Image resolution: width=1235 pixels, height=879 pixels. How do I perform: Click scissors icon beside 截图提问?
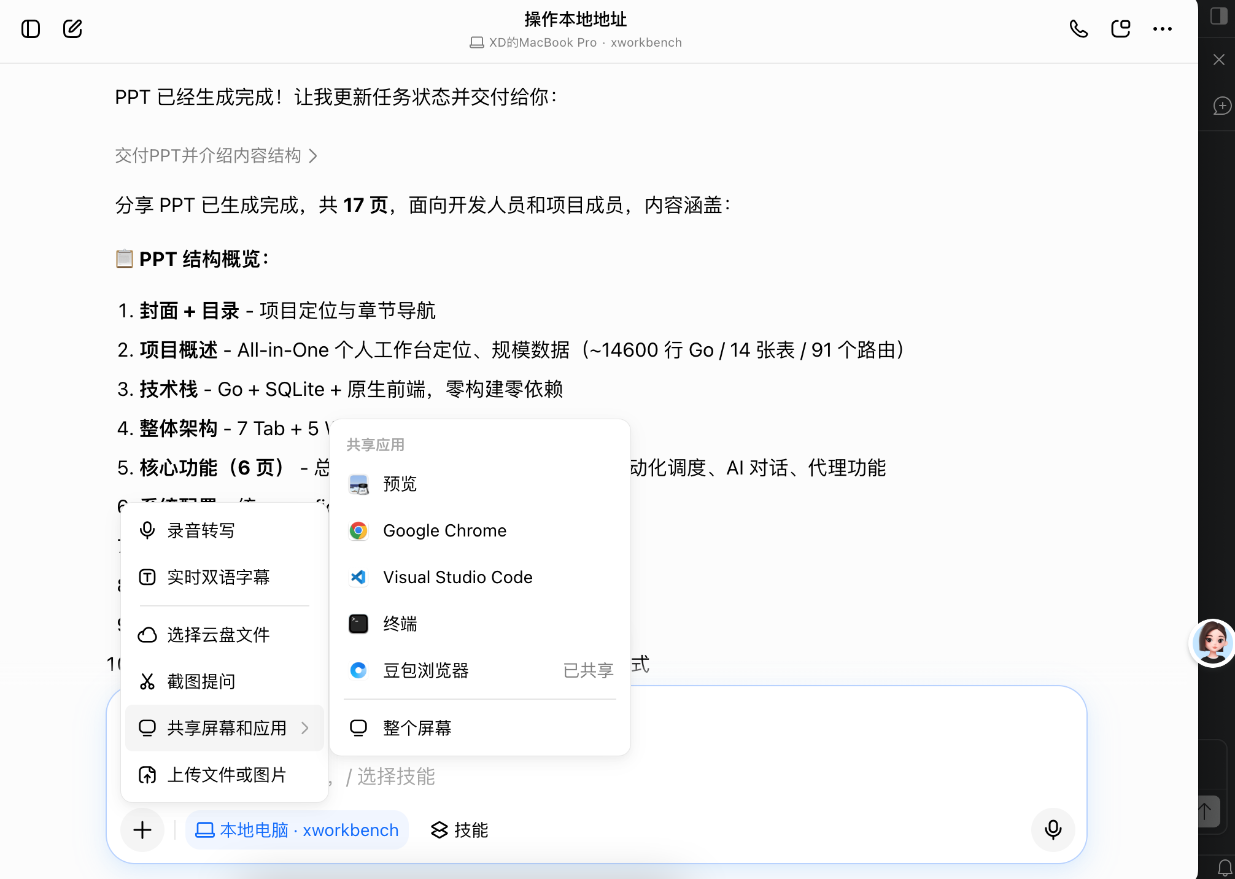147,681
